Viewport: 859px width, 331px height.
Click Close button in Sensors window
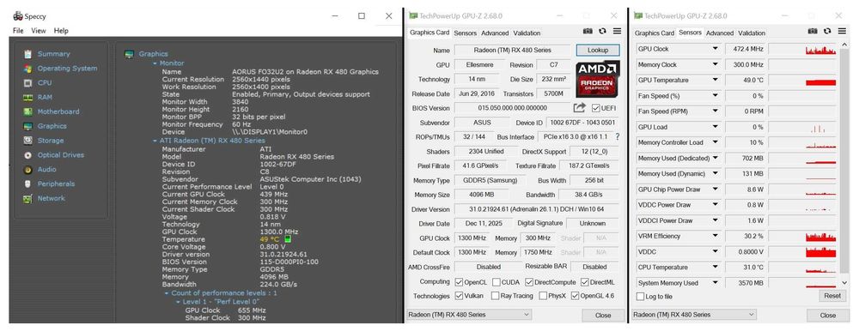(x=828, y=315)
